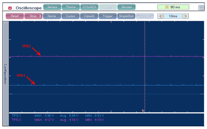Activate SingleShot capture
This screenshot has width=207, height=129.
[x=126, y=16]
